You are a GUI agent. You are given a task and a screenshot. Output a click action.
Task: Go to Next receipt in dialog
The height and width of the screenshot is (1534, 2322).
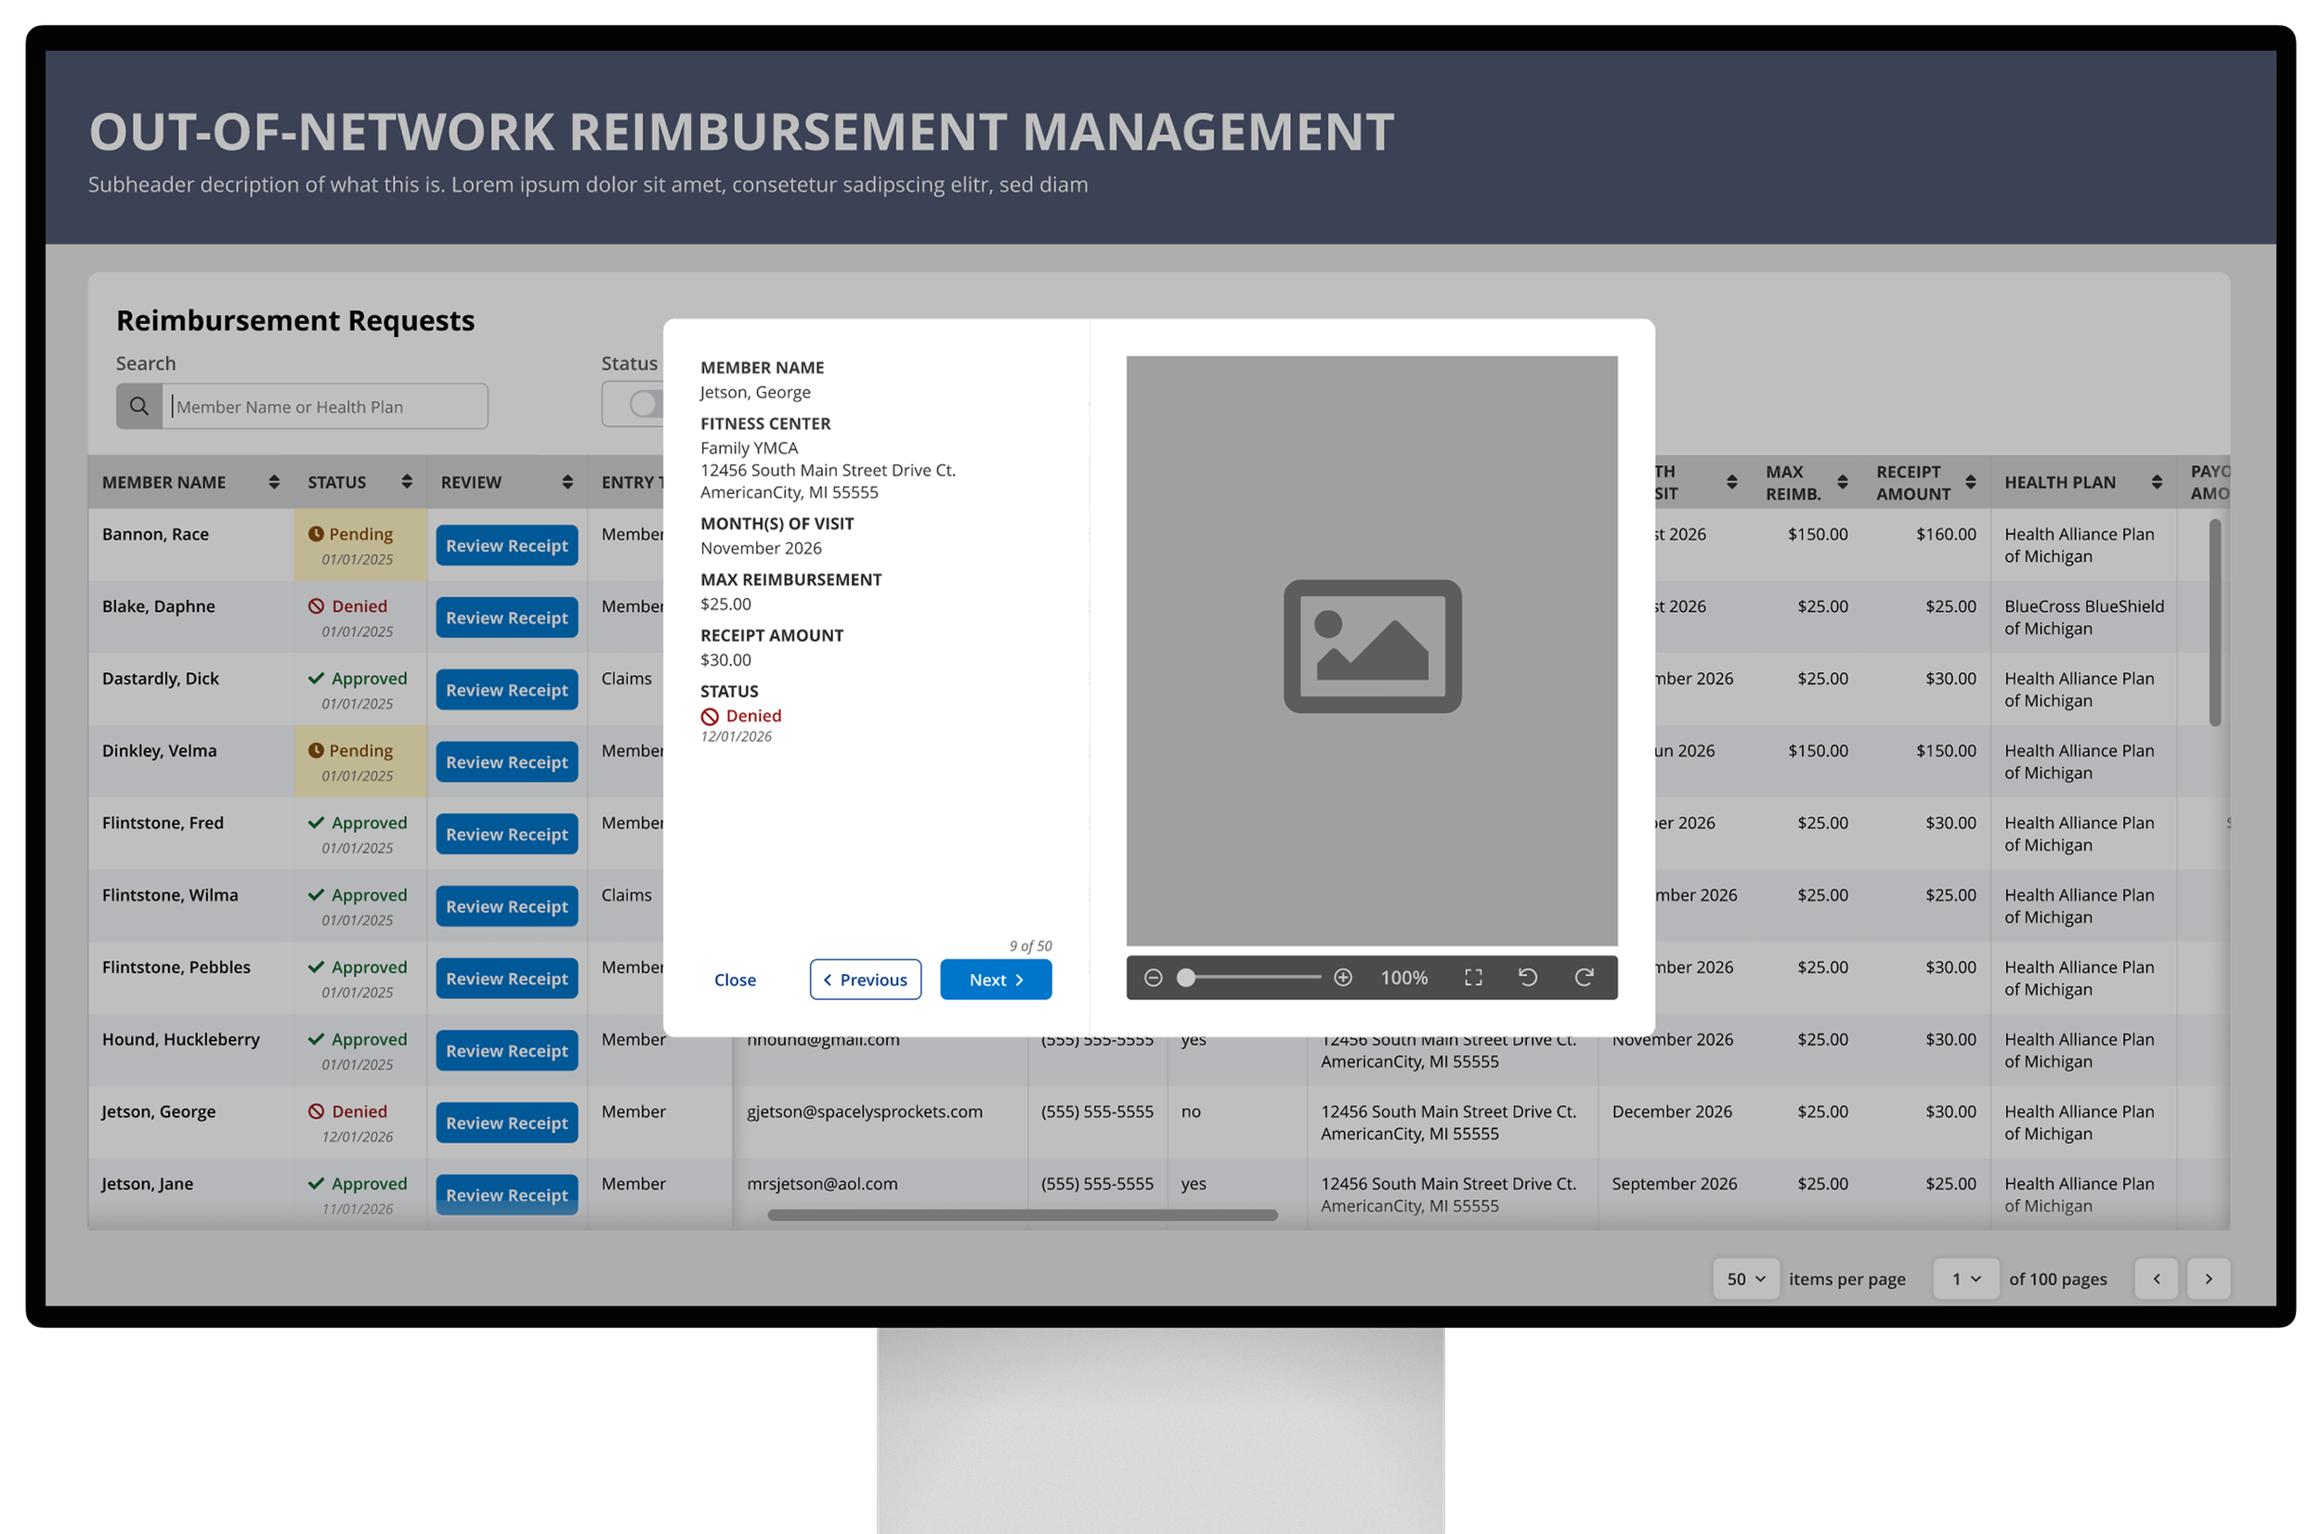995,980
